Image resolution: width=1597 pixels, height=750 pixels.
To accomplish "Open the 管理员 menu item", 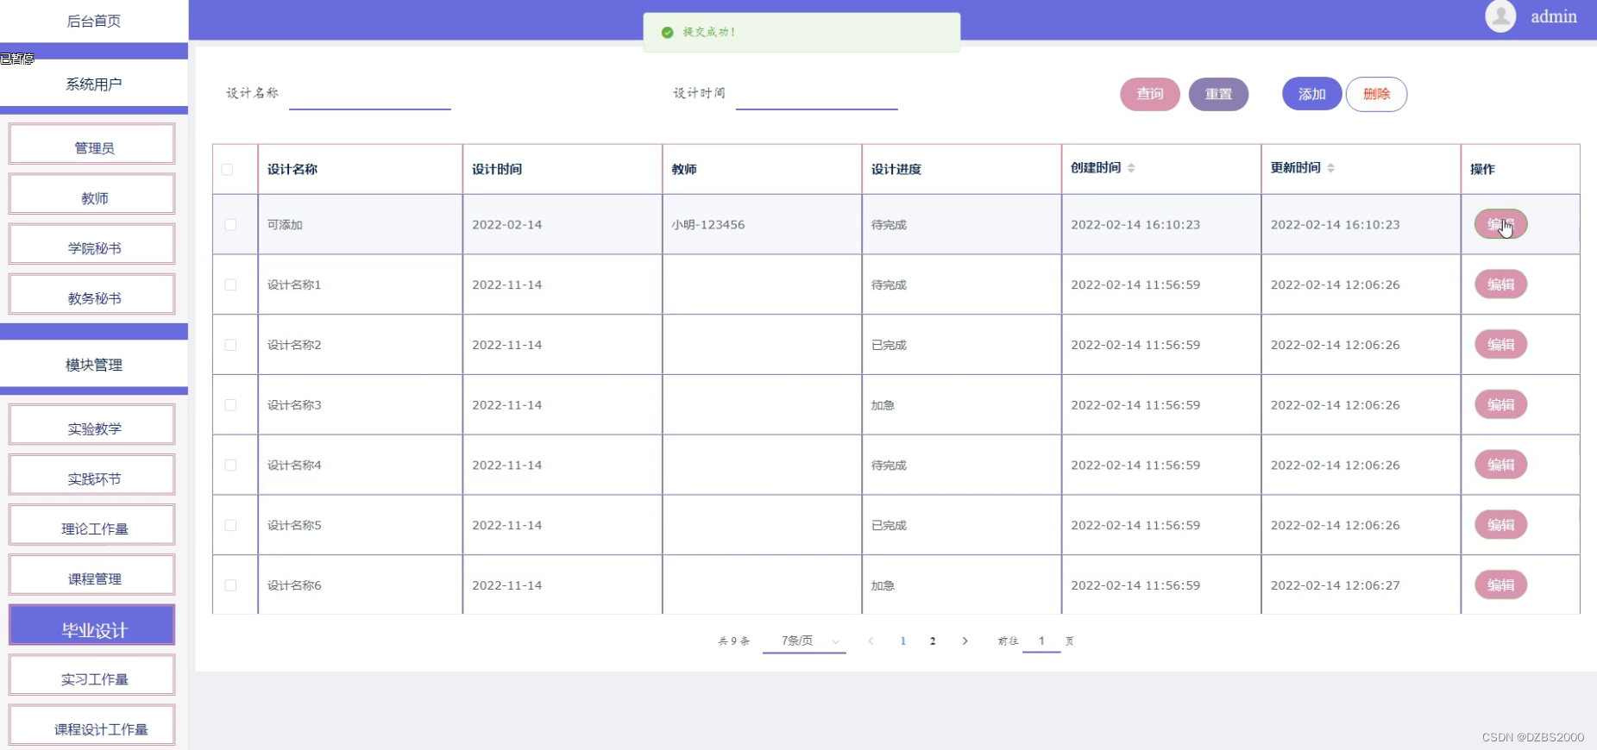I will tap(92, 144).
